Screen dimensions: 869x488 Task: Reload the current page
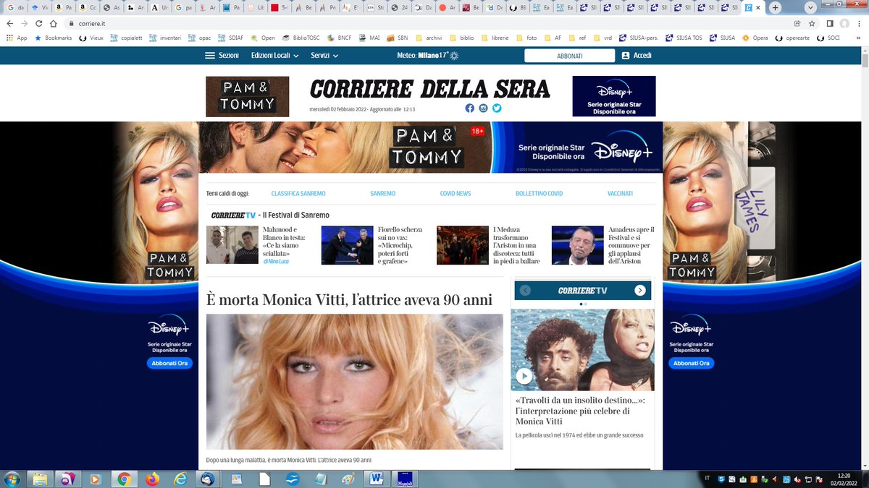(x=40, y=23)
